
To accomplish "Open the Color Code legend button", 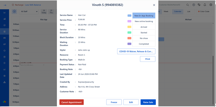I will [204, 12].
